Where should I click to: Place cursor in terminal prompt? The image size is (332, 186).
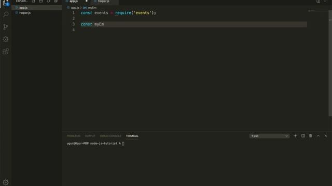coord(123,144)
